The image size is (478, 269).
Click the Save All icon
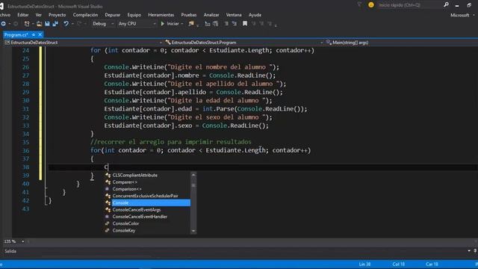click(x=55, y=23)
